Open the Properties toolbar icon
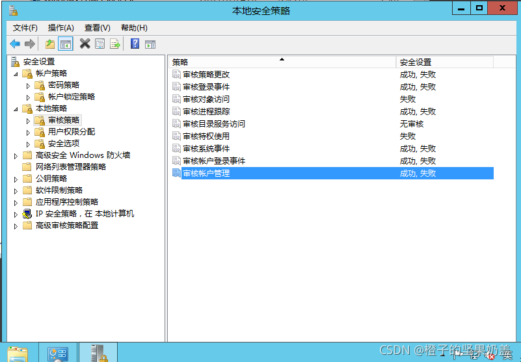Screen dimensions: 521x362 pyautogui.click(x=100, y=44)
